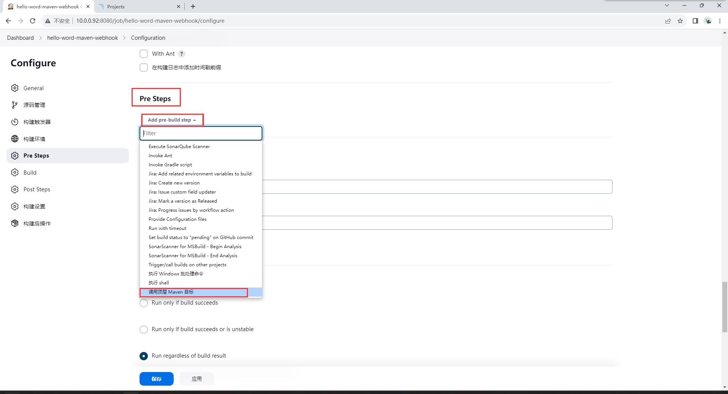
Task: Switch to hello-word-maven-webhook browser tab
Action: click(x=48, y=6)
